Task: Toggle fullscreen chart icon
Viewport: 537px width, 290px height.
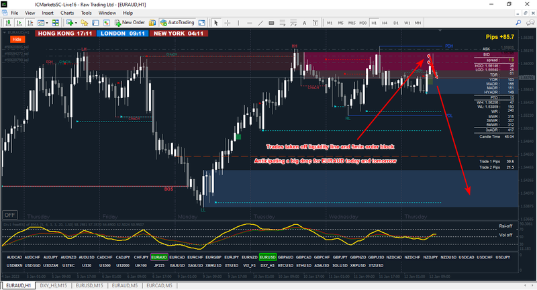Action: point(202,23)
